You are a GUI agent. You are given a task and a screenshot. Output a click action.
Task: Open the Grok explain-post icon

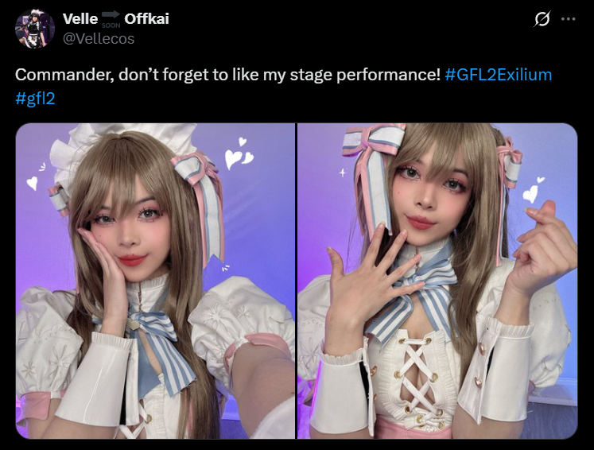(542, 18)
